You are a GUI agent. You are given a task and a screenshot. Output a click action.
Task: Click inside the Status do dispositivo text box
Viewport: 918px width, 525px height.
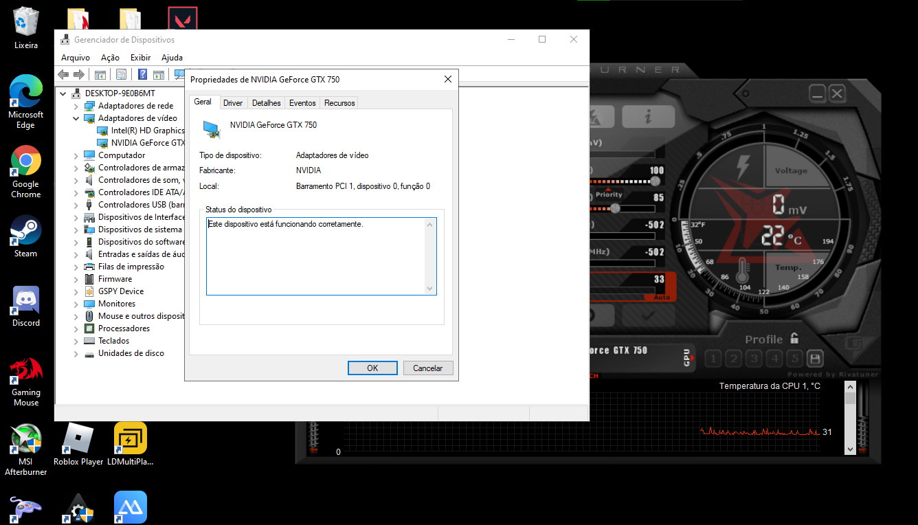coord(322,256)
